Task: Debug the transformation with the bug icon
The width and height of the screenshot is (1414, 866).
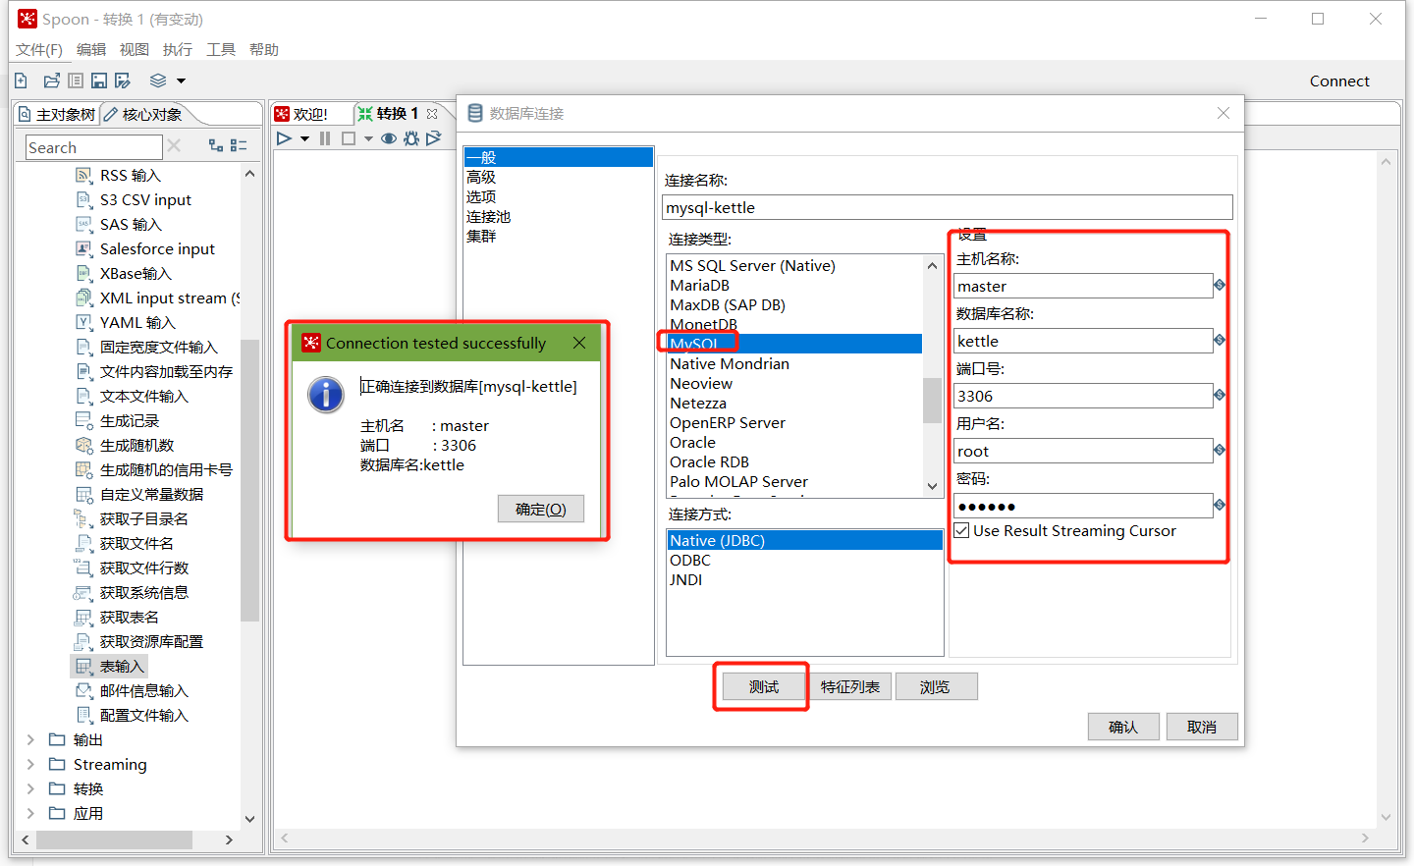Action: [x=411, y=138]
